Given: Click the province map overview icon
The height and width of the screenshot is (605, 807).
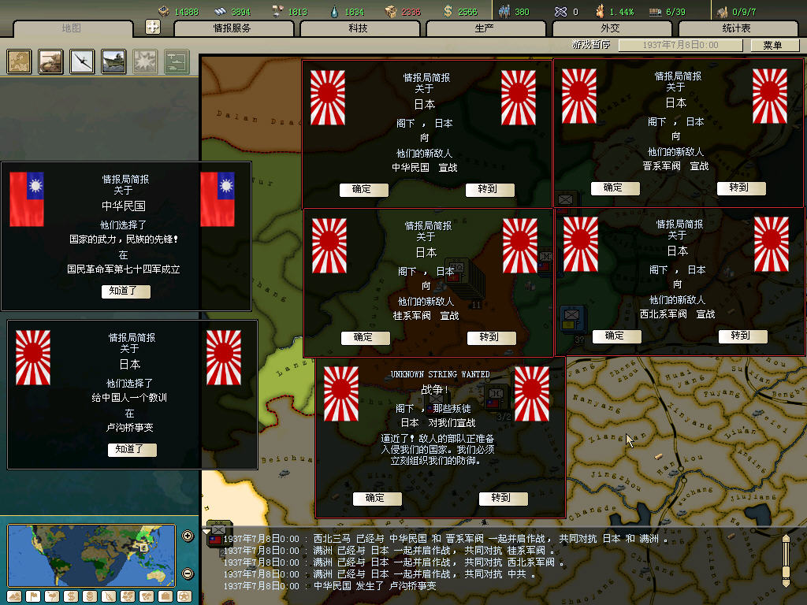Looking at the screenshot, I should click(20, 61).
